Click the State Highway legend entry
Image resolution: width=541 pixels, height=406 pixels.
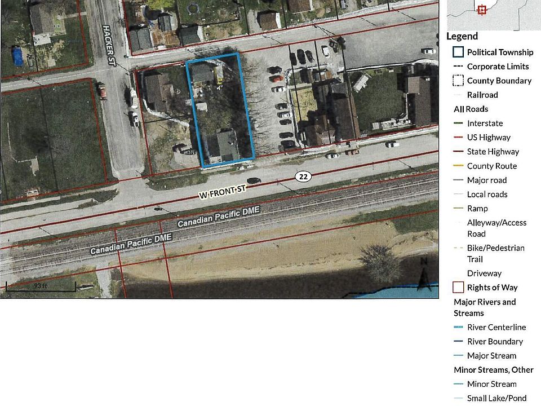pyautogui.click(x=493, y=152)
